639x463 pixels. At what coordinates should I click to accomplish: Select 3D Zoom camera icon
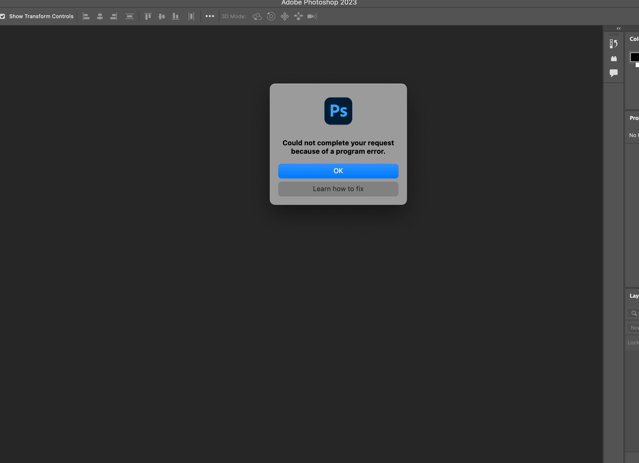(x=312, y=16)
